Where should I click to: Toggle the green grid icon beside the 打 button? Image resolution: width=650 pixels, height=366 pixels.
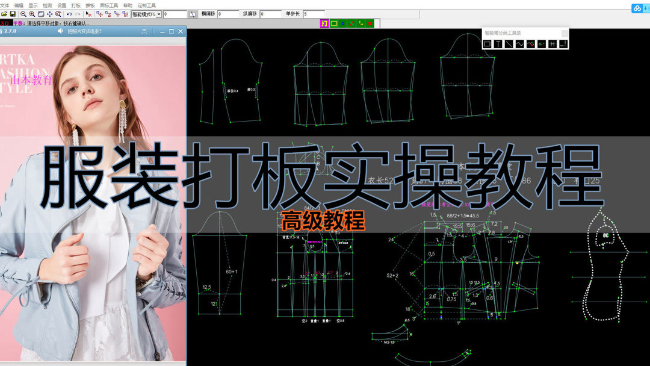click(x=333, y=23)
